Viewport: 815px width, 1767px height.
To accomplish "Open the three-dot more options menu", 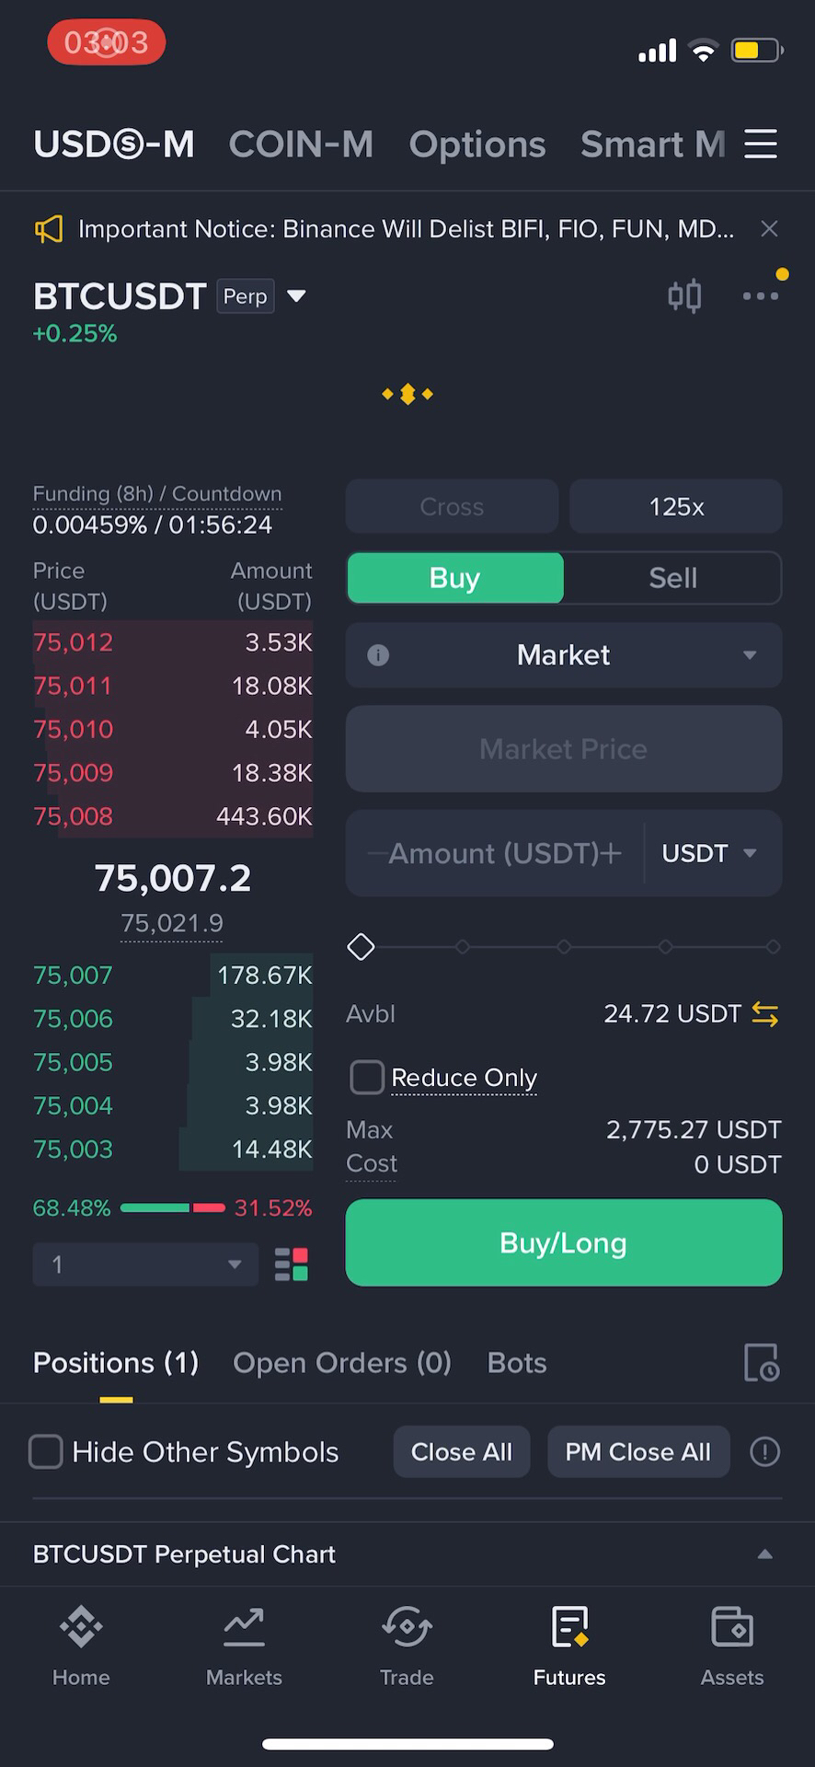I will (761, 295).
